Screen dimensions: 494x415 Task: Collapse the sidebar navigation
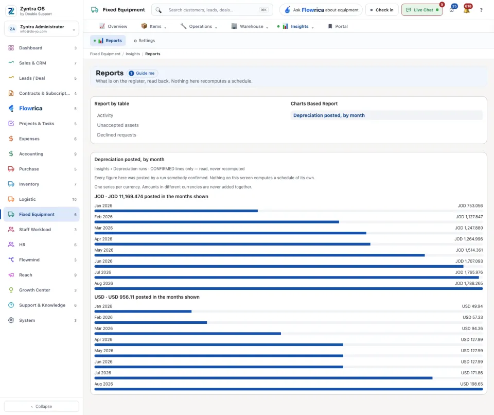[42, 406]
